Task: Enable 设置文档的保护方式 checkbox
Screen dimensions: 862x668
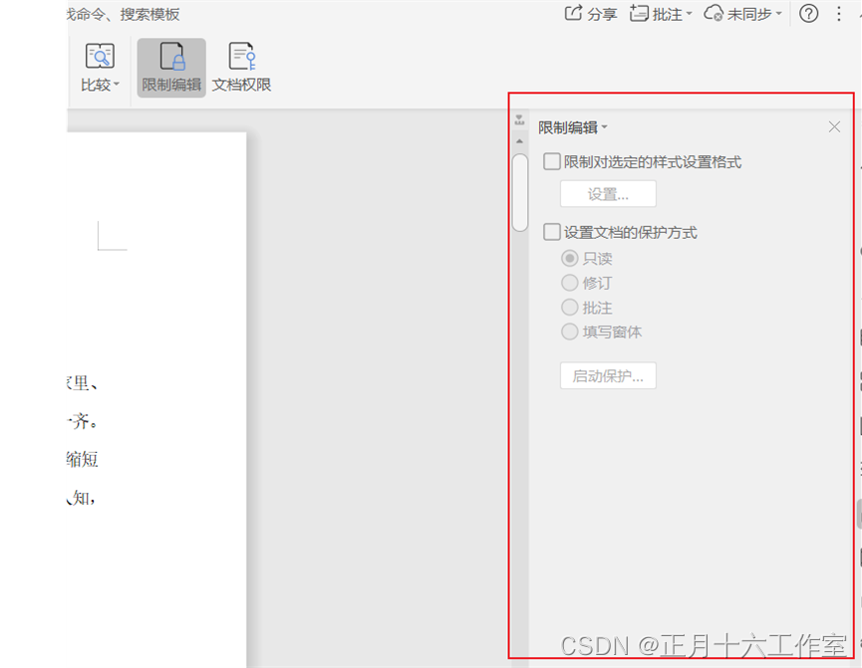Action: pyautogui.click(x=552, y=232)
